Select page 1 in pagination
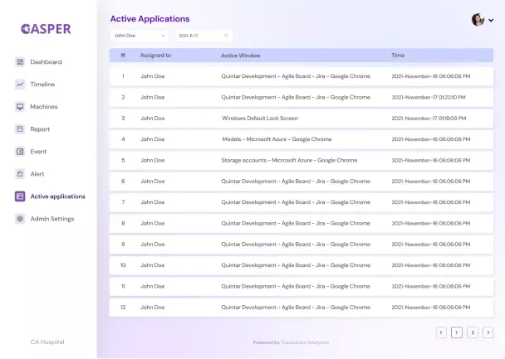This screenshot has width=505, height=359. pyautogui.click(x=457, y=332)
